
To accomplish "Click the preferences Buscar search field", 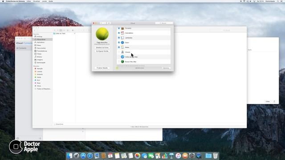I will coord(164,23).
